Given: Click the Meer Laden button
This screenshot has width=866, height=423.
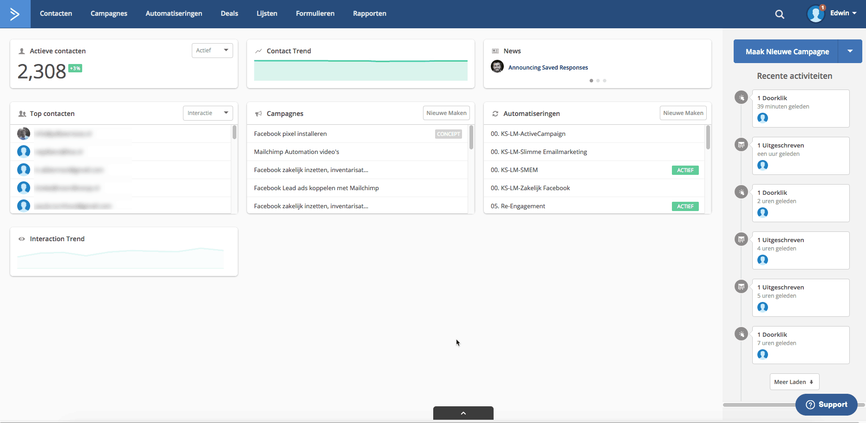Looking at the screenshot, I should pyautogui.click(x=794, y=382).
